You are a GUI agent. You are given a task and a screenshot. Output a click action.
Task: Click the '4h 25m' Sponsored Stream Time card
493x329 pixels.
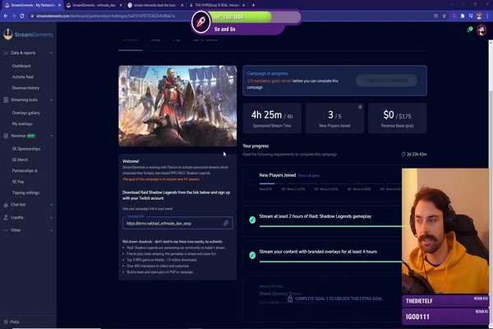pyautogui.click(x=272, y=118)
